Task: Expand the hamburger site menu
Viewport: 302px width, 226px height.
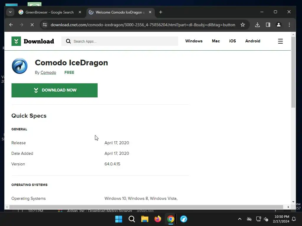Action: pyautogui.click(x=280, y=41)
